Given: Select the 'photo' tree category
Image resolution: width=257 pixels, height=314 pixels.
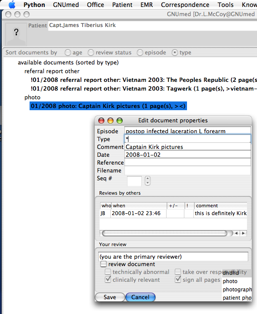Looking at the screenshot, I should pos(32,97).
